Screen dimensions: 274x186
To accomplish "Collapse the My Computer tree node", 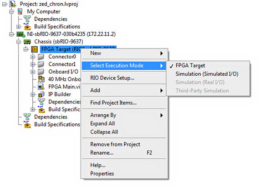I will point(12,11).
